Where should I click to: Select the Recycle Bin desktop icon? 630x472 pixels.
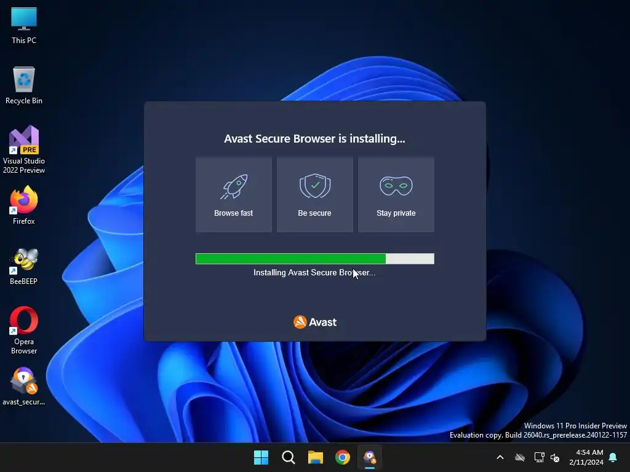[24, 85]
